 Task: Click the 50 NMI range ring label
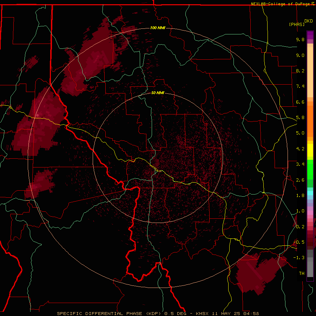coord(158,93)
